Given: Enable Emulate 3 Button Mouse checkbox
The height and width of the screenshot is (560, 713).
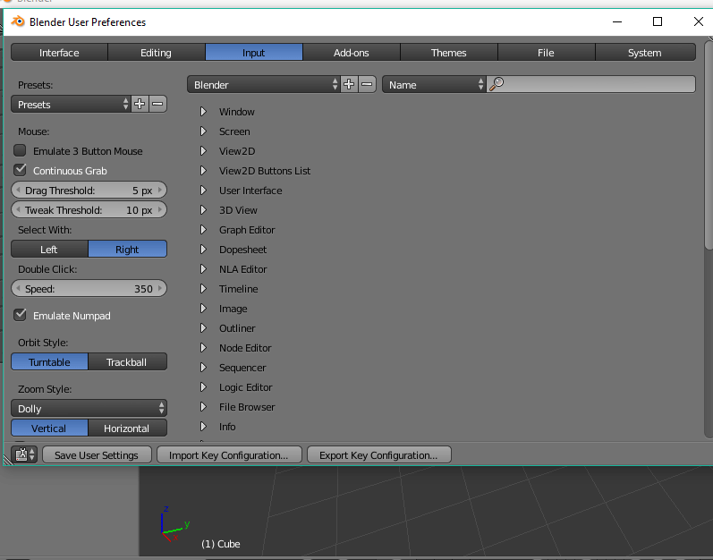Looking at the screenshot, I should tap(20, 150).
